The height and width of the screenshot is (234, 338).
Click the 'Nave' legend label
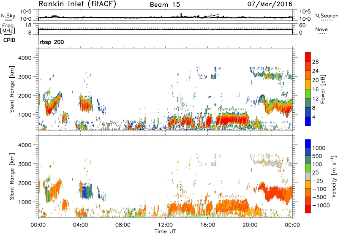click(322, 30)
